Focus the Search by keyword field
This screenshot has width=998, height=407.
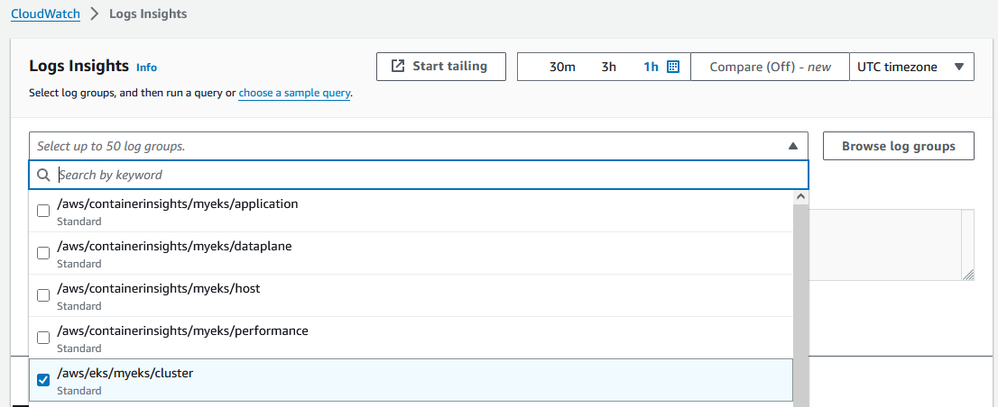pos(418,175)
